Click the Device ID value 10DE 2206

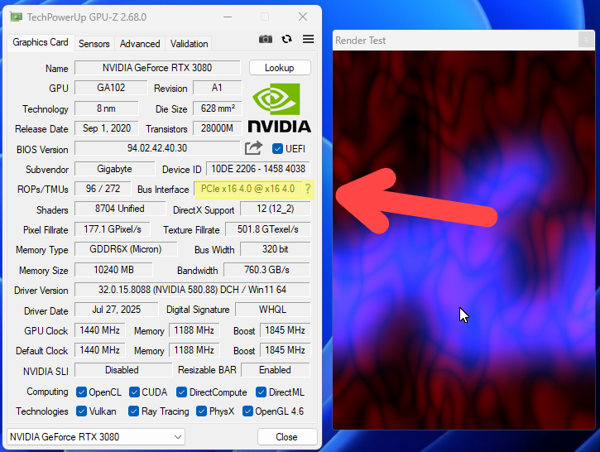pyautogui.click(x=258, y=169)
